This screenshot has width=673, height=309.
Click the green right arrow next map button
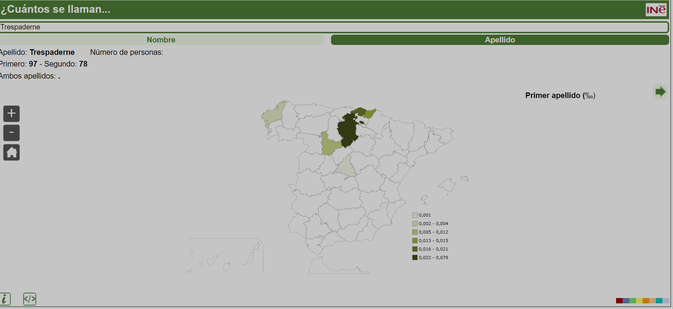tap(660, 92)
